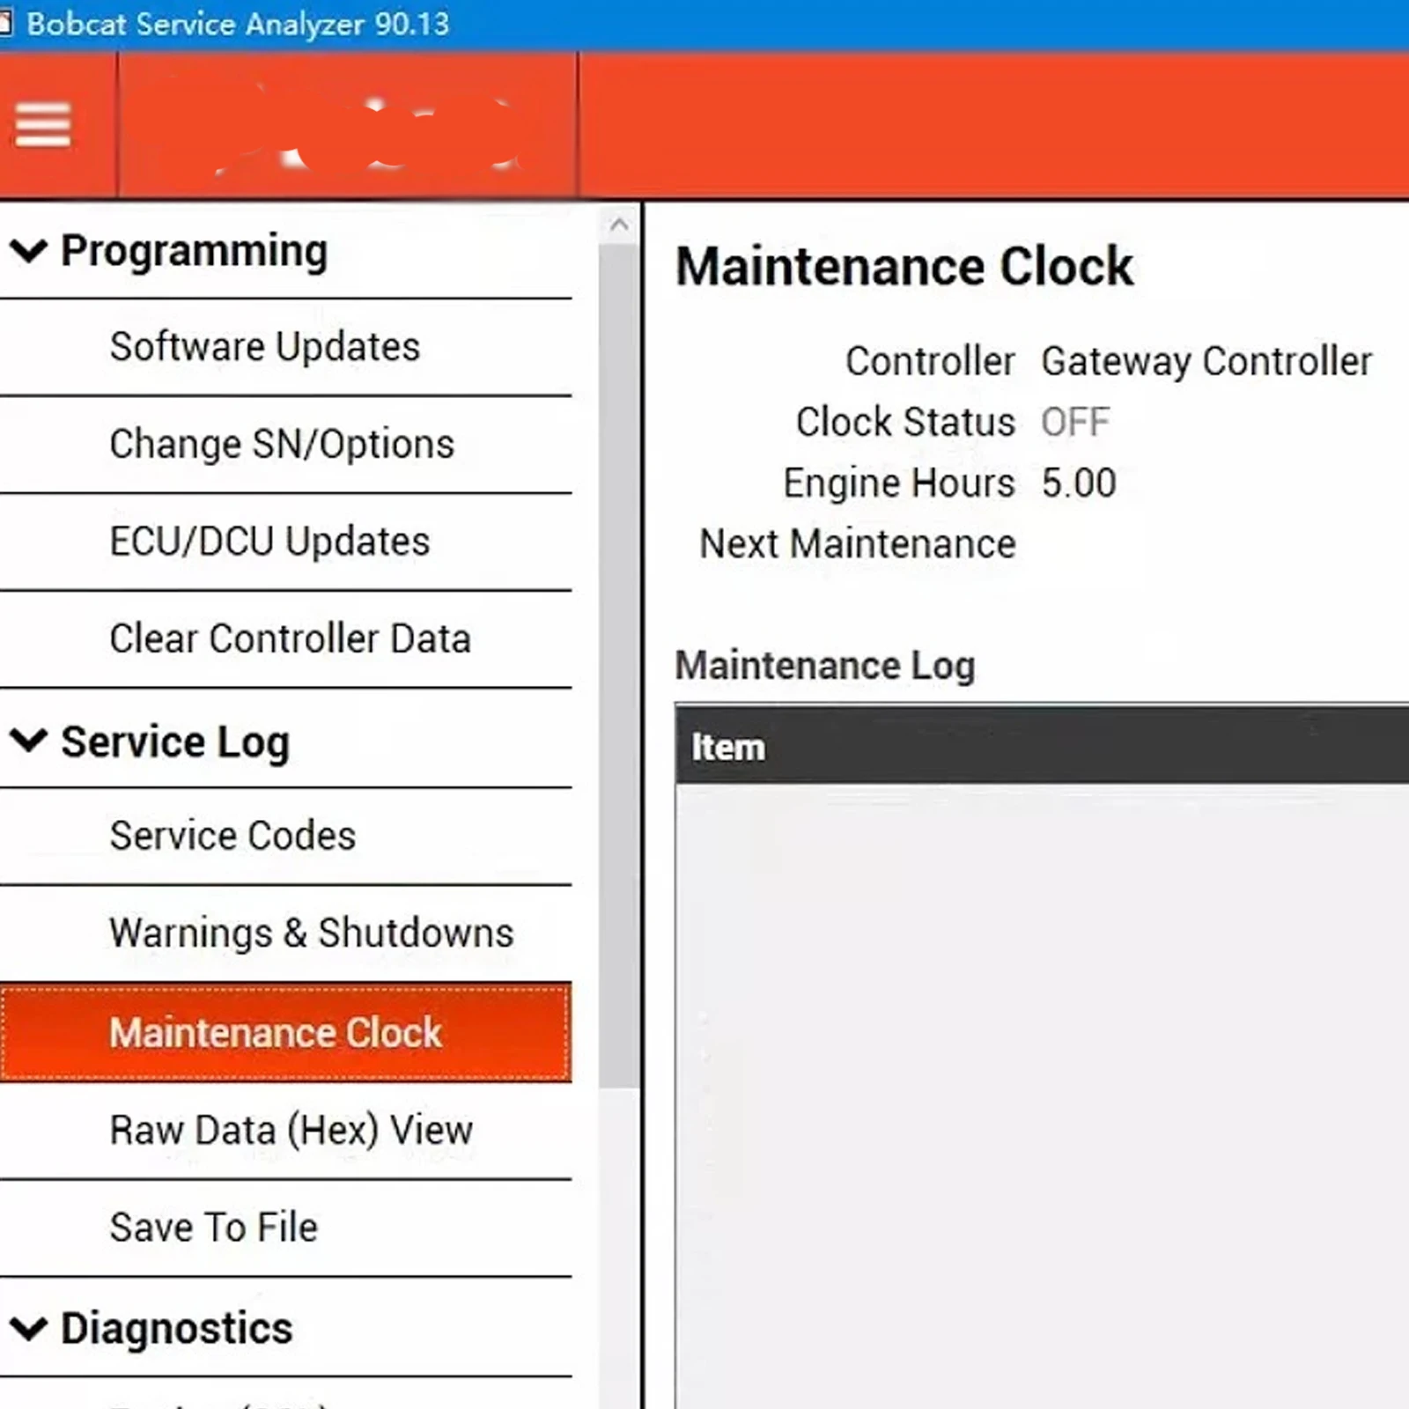
Task: Click the Bobcat Service Analyzer 90.13 title
Action: pos(238,24)
